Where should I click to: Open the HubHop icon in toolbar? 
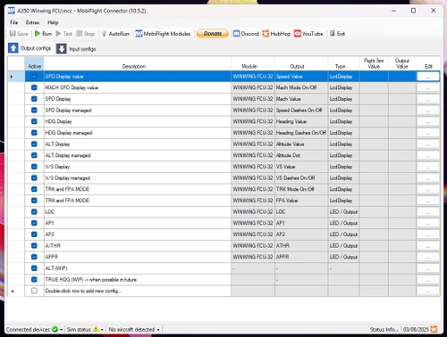pyautogui.click(x=266, y=34)
